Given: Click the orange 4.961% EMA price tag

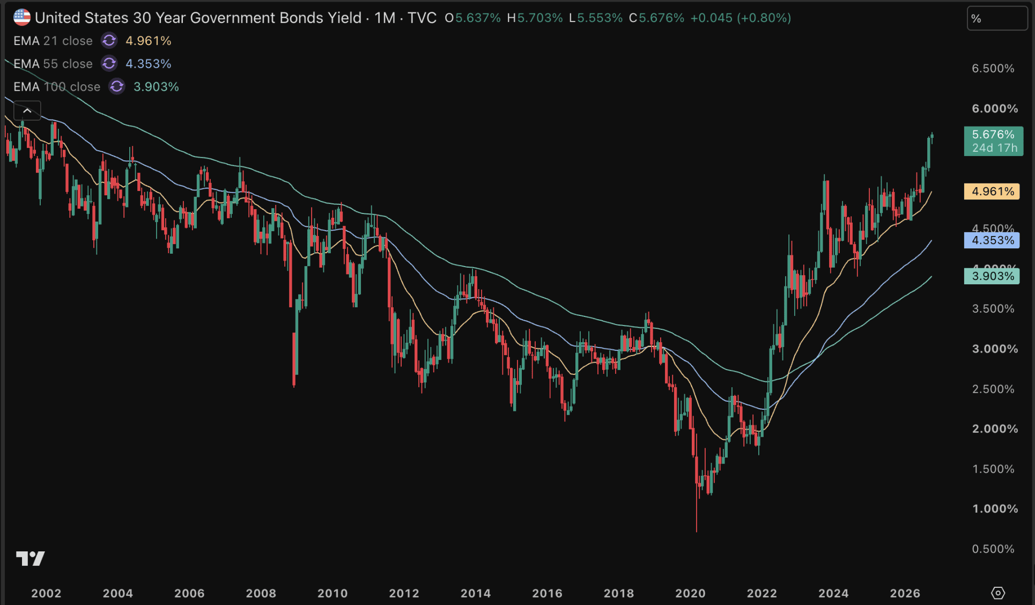Looking at the screenshot, I should pyautogui.click(x=992, y=191).
